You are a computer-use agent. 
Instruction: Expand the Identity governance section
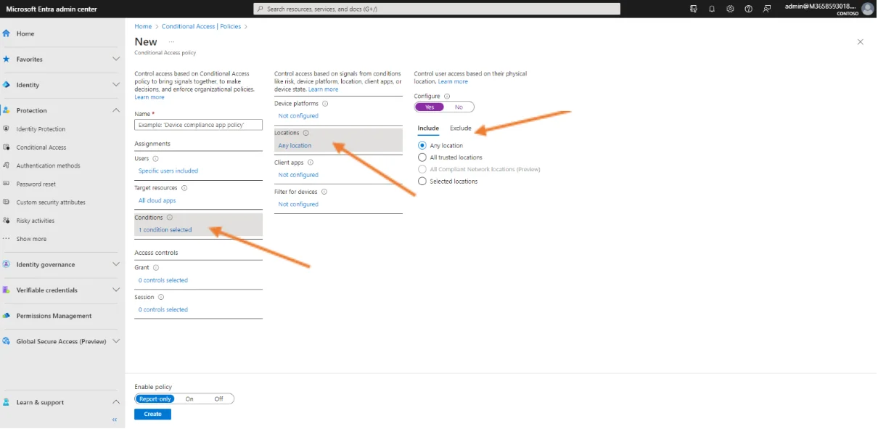coord(115,264)
